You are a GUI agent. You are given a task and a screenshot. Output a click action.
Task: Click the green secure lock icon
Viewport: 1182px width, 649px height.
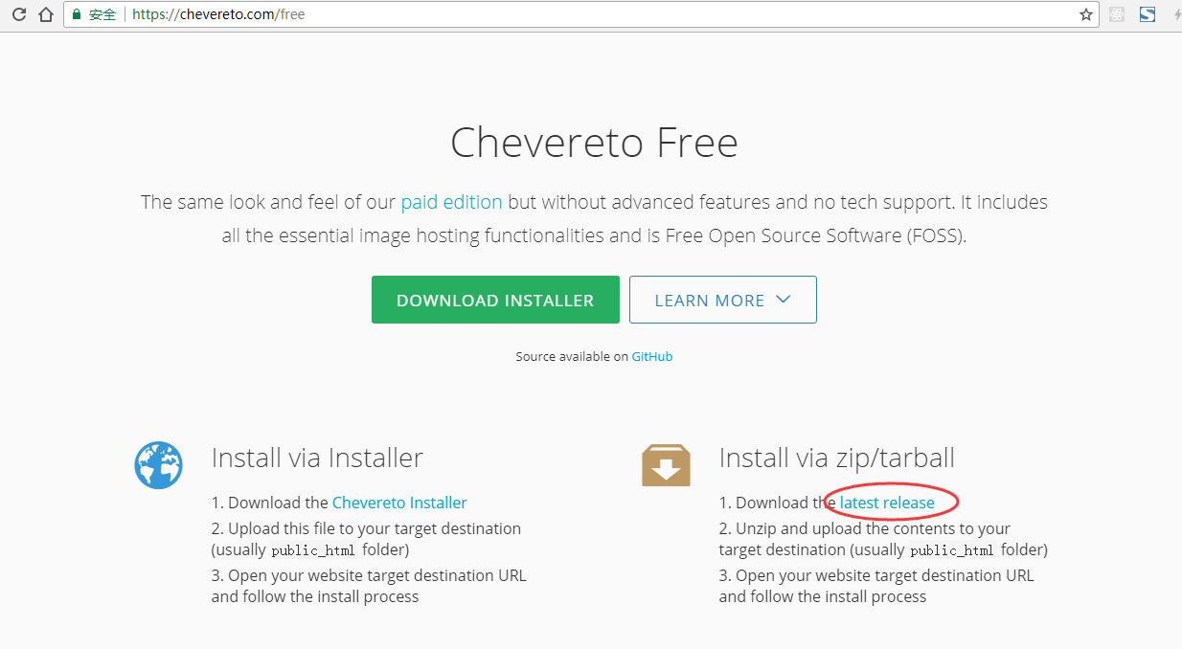tap(77, 15)
